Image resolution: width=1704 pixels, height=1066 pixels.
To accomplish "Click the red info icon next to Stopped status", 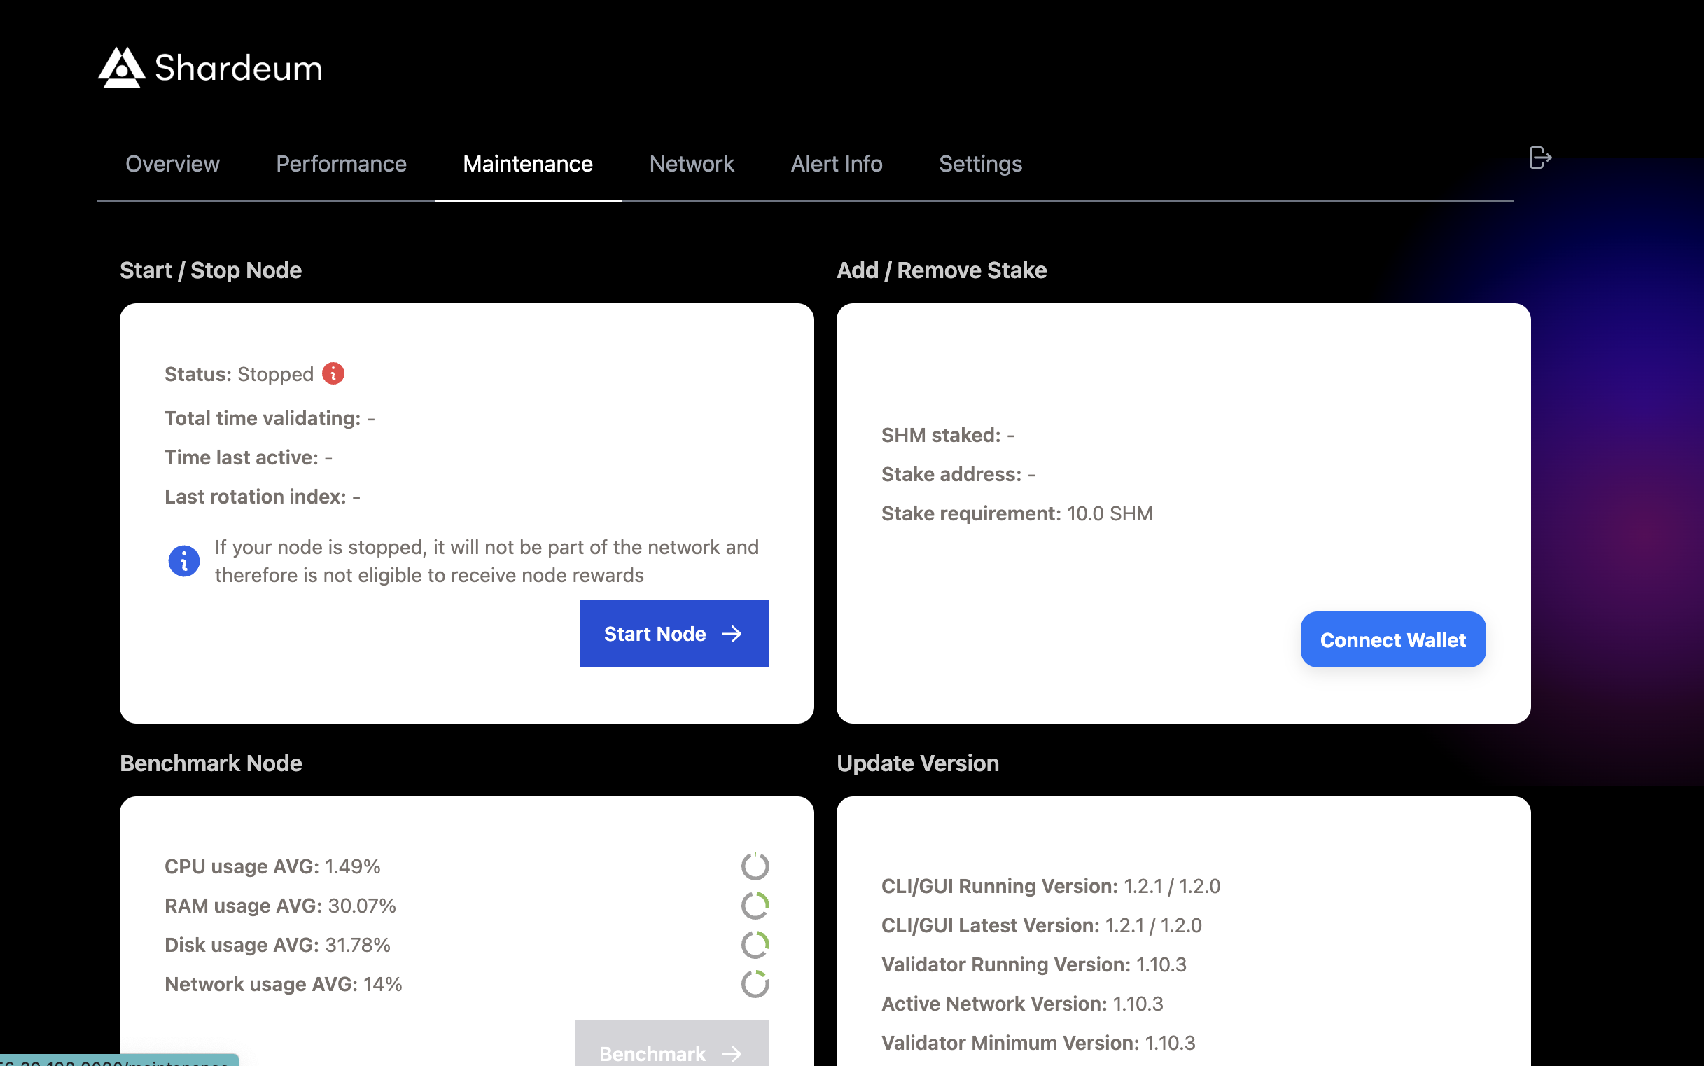I will [333, 373].
